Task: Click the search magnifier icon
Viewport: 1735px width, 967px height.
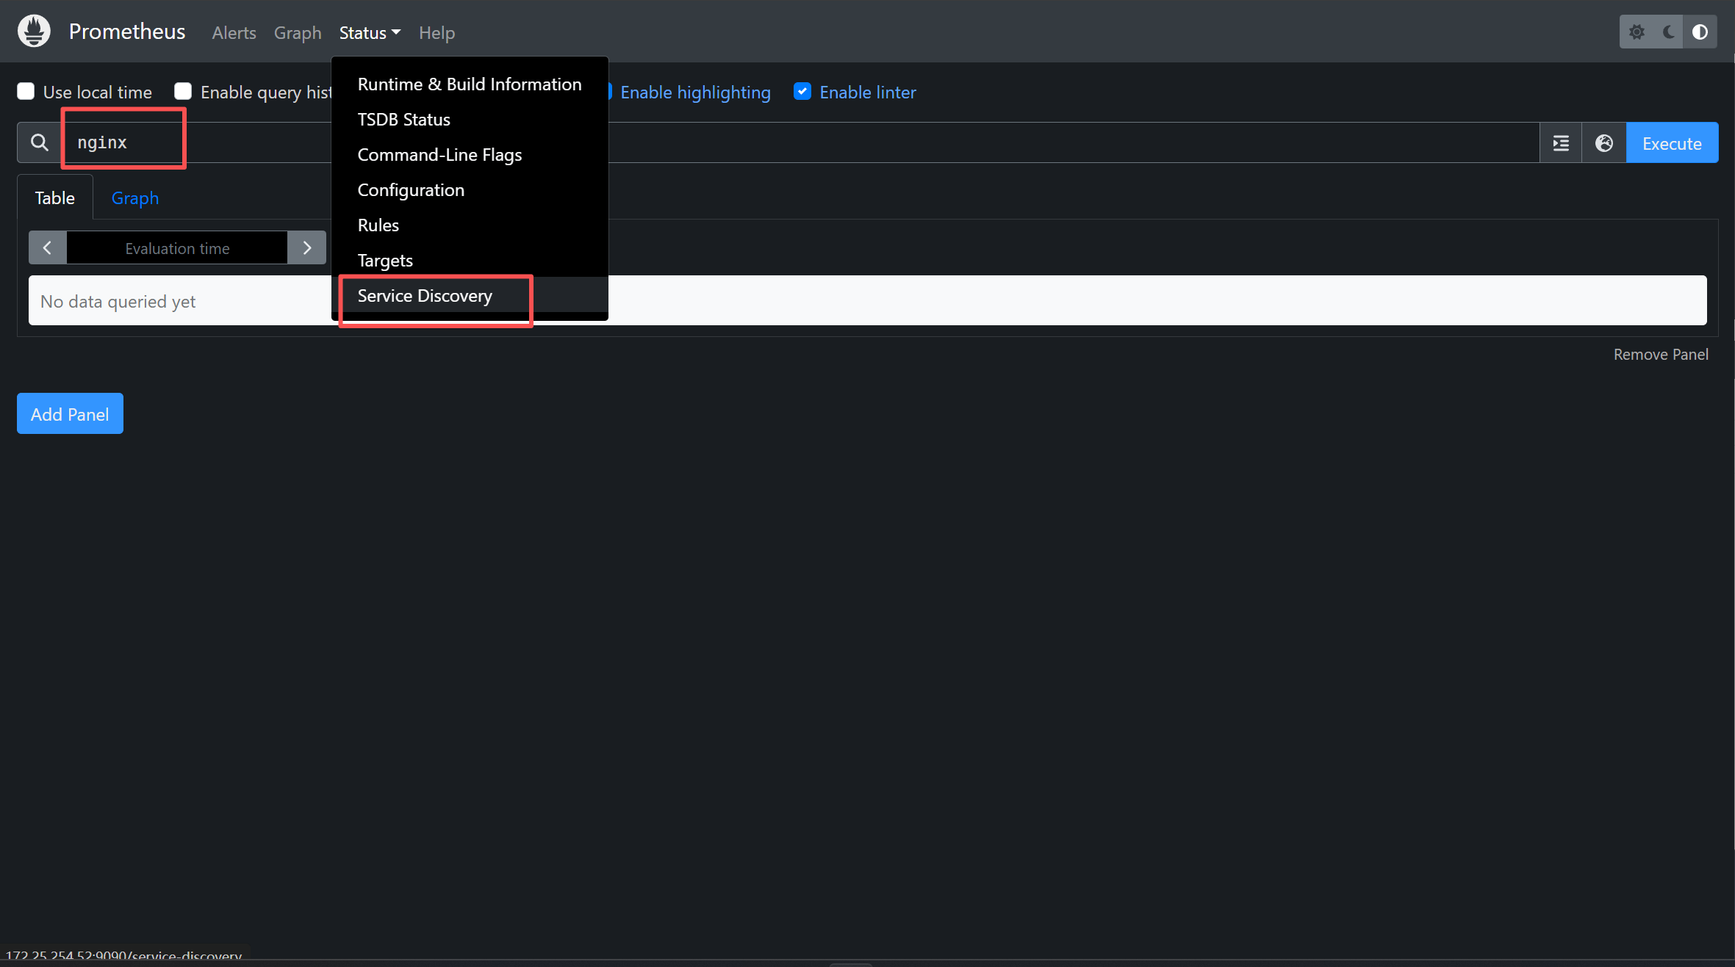Action: (x=40, y=142)
